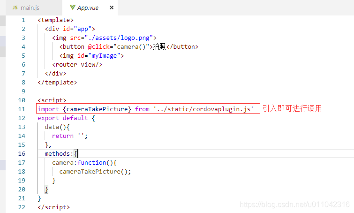Click line number 1 in gutter
Image resolution: width=354 pixels, height=213 pixels.
23,20
